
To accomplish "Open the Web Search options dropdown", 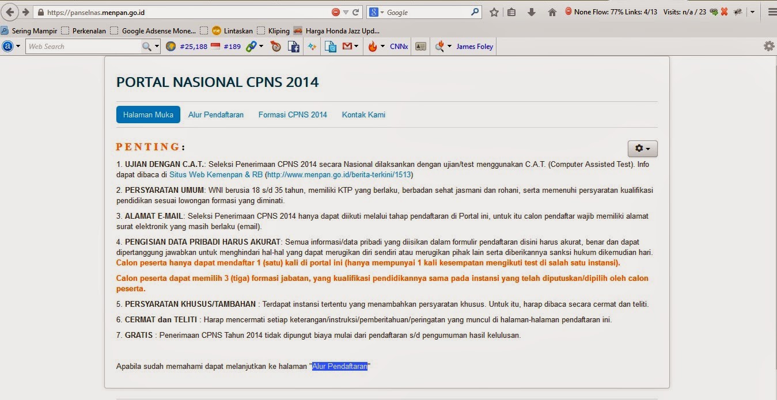I will click(x=157, y=47).
